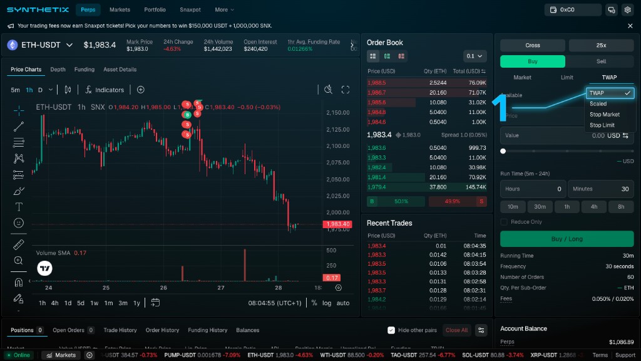Screen dimensions: 641x361
Task: Toggle lock all drawings tool
Action: (x=18, y=299)
